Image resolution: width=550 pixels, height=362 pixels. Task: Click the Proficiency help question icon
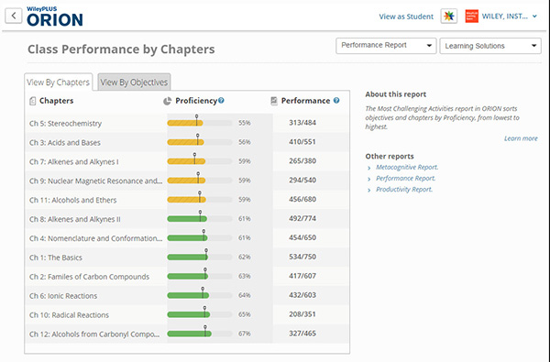pos(221,100)
